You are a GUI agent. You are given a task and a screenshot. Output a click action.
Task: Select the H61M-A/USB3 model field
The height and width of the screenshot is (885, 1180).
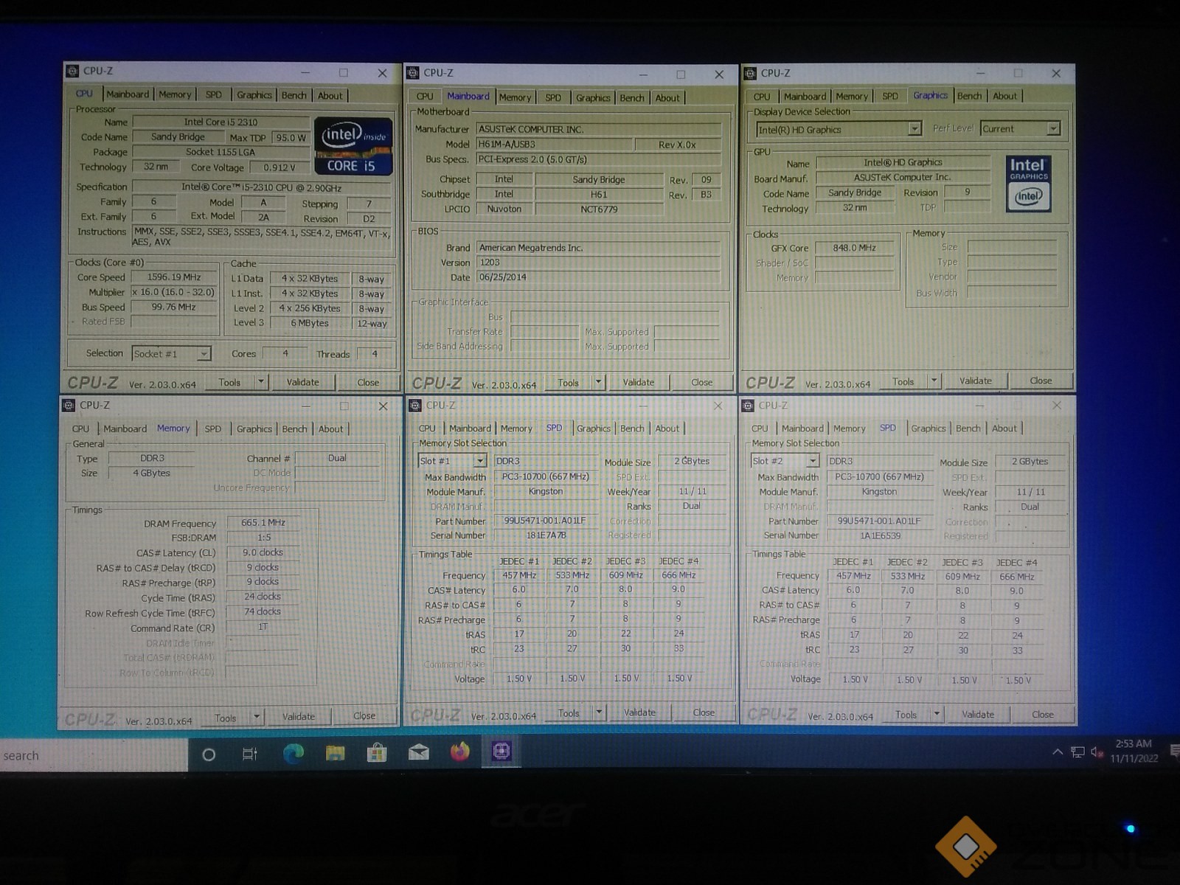pos(555,145)
